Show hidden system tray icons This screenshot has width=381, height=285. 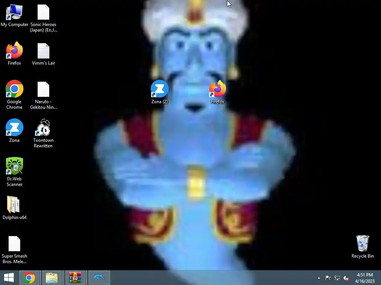[x=319, y=278]
